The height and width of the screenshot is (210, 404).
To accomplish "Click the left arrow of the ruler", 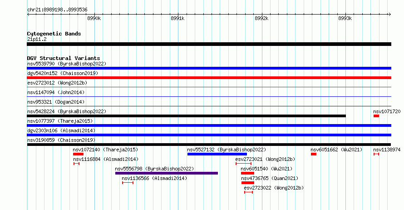I will 28,15.
